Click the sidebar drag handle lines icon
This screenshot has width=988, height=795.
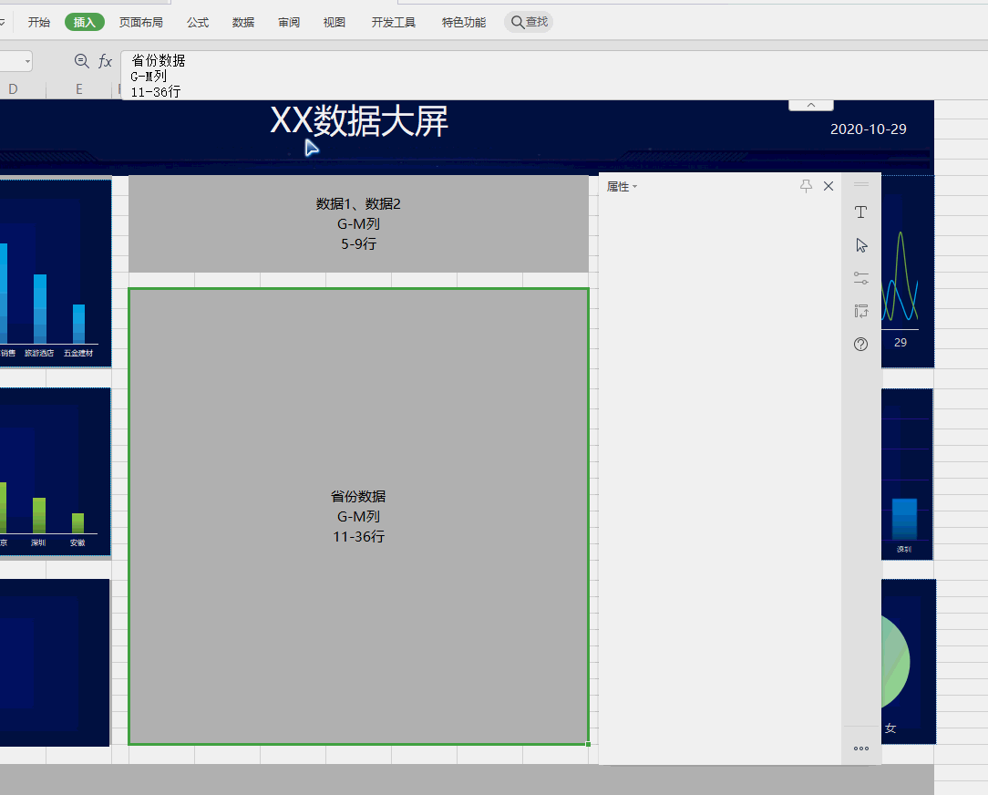[x=861, y=184]
